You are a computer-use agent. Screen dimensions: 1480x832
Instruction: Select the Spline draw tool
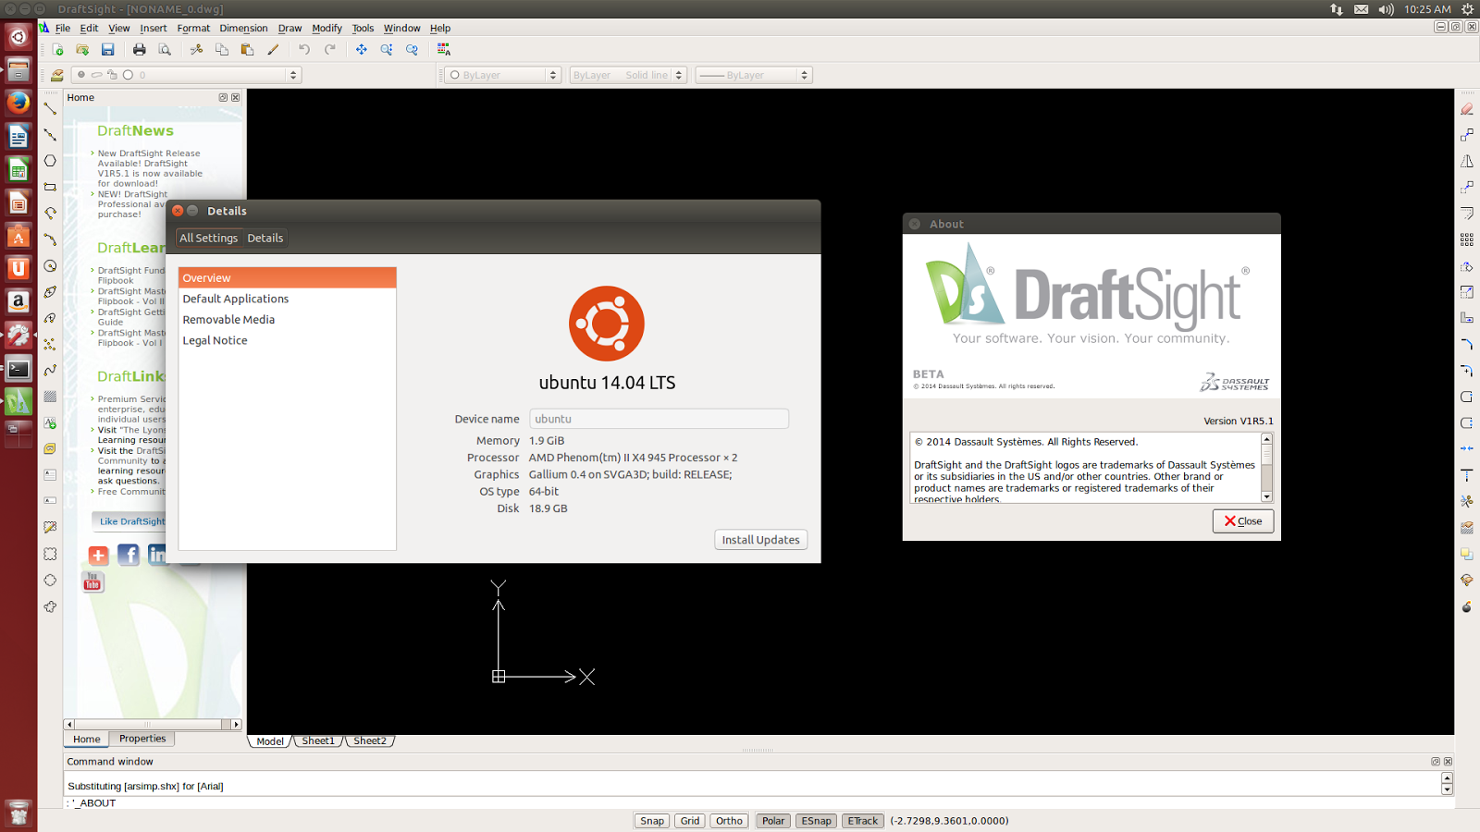[x=50, y=370]
